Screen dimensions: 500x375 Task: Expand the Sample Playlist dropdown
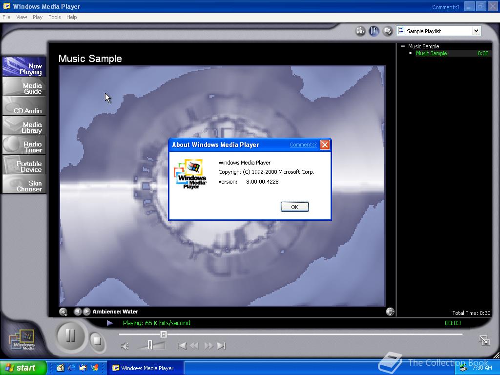pos(476,31)
